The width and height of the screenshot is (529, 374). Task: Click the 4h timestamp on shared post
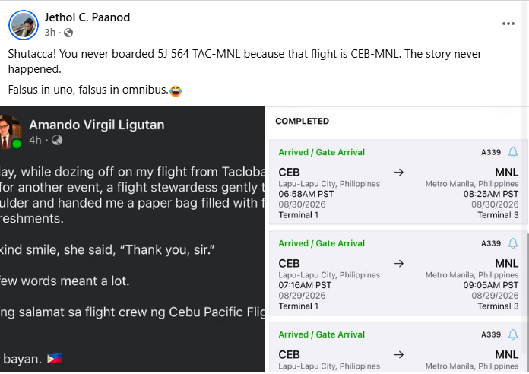pos(35,140)
